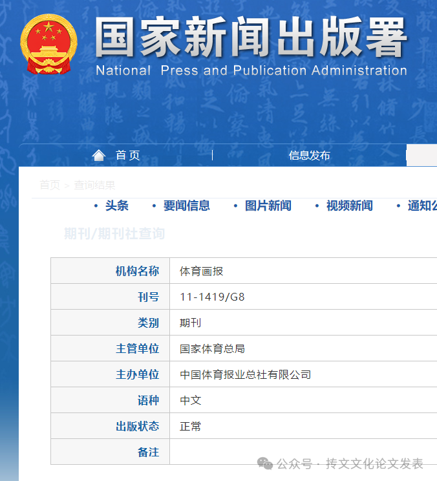Select the 中国体育报业总社有限公司 value

coord(246,374)
